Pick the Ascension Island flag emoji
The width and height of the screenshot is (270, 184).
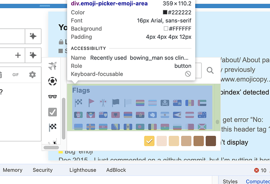coord(177,103)
